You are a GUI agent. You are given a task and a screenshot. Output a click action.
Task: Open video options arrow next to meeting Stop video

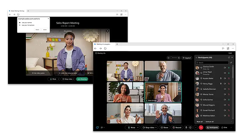click(156, 128)
